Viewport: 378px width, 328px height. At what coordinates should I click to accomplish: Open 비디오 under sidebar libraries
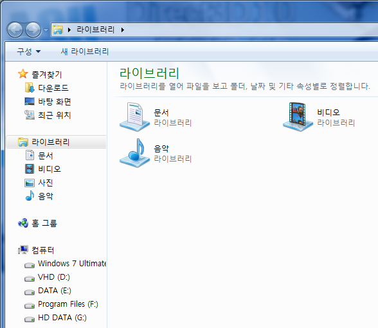50,169
